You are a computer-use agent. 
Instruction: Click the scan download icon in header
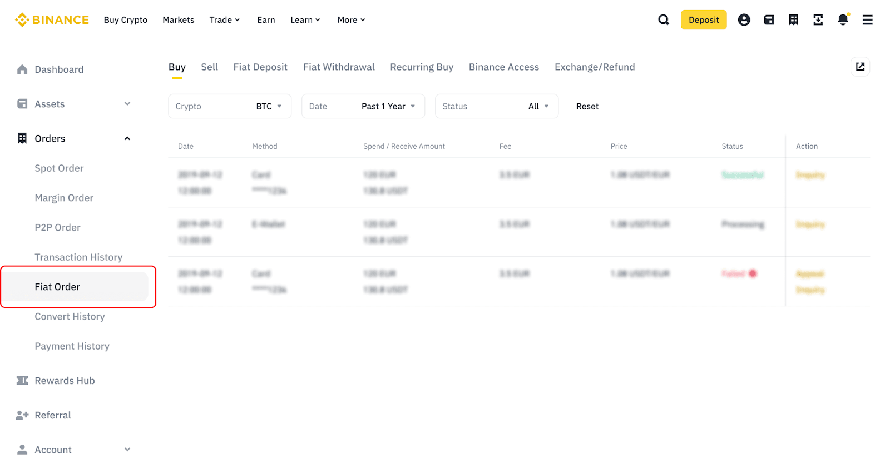[818, 20]
